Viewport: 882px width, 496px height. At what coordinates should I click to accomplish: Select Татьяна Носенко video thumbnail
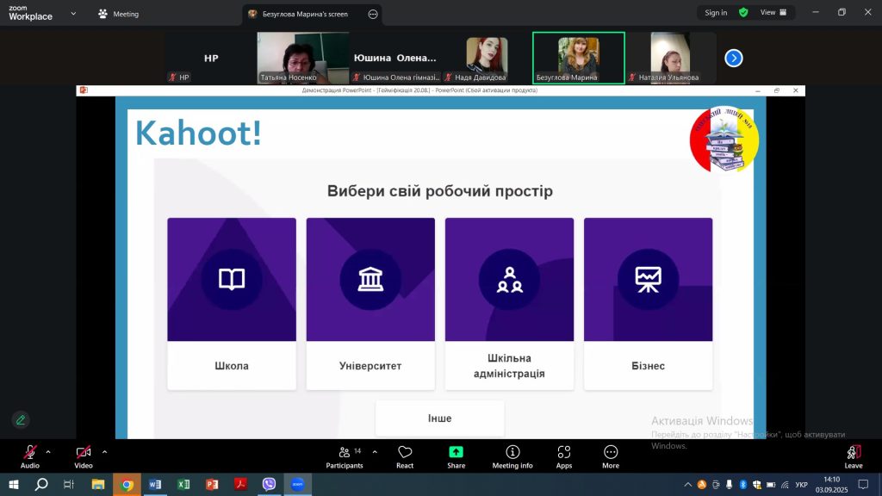(302, 58)
